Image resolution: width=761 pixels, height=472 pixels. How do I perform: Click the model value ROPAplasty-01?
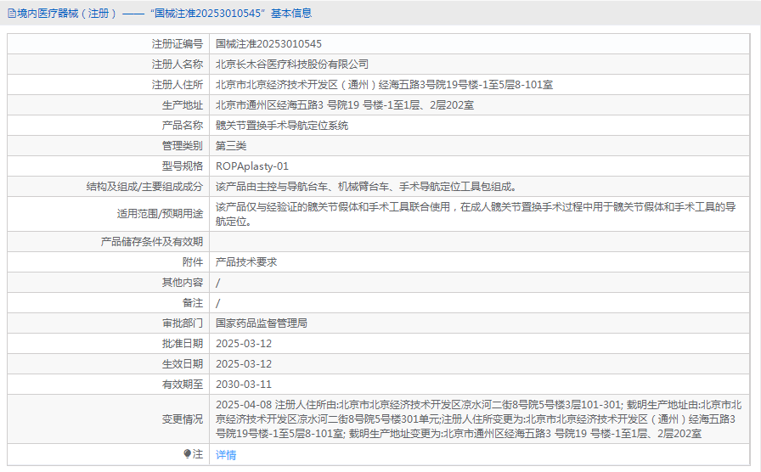click(252, 166)
